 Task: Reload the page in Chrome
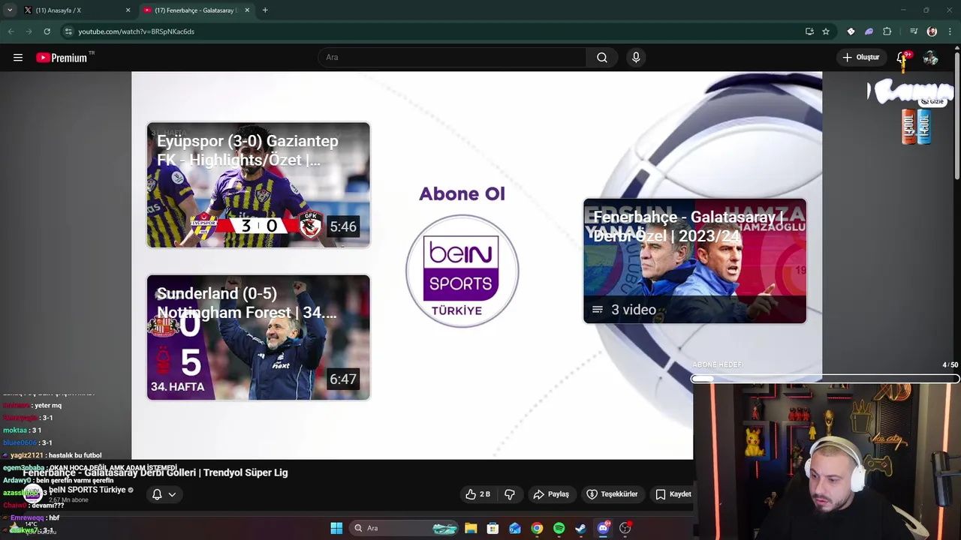click(x=47, y=31)
